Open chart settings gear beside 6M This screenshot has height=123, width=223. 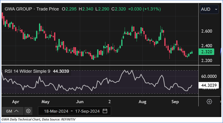point(28,111)
